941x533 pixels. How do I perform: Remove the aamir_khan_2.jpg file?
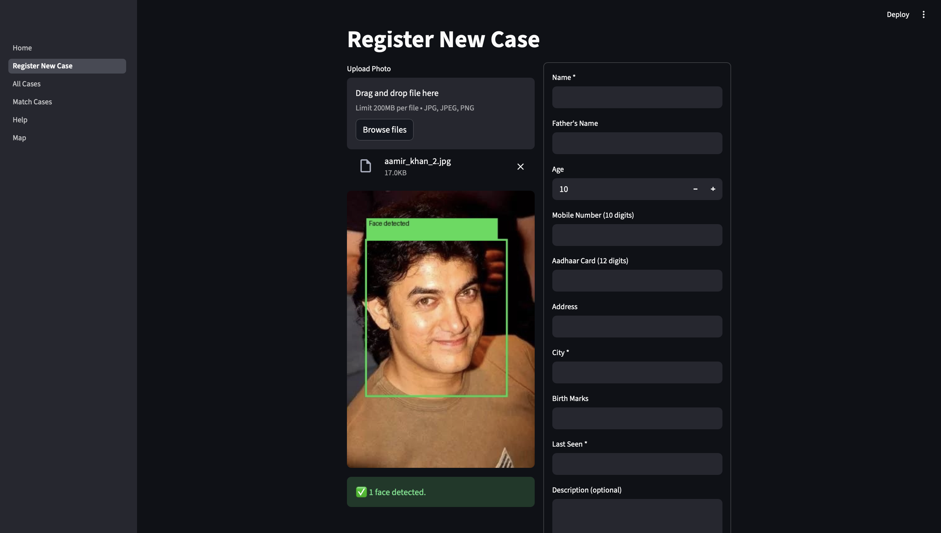[x=520, y=167]
